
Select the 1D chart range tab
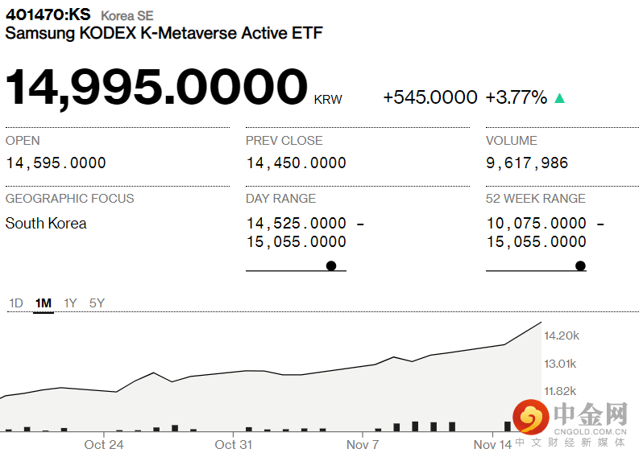pos(16,303)
